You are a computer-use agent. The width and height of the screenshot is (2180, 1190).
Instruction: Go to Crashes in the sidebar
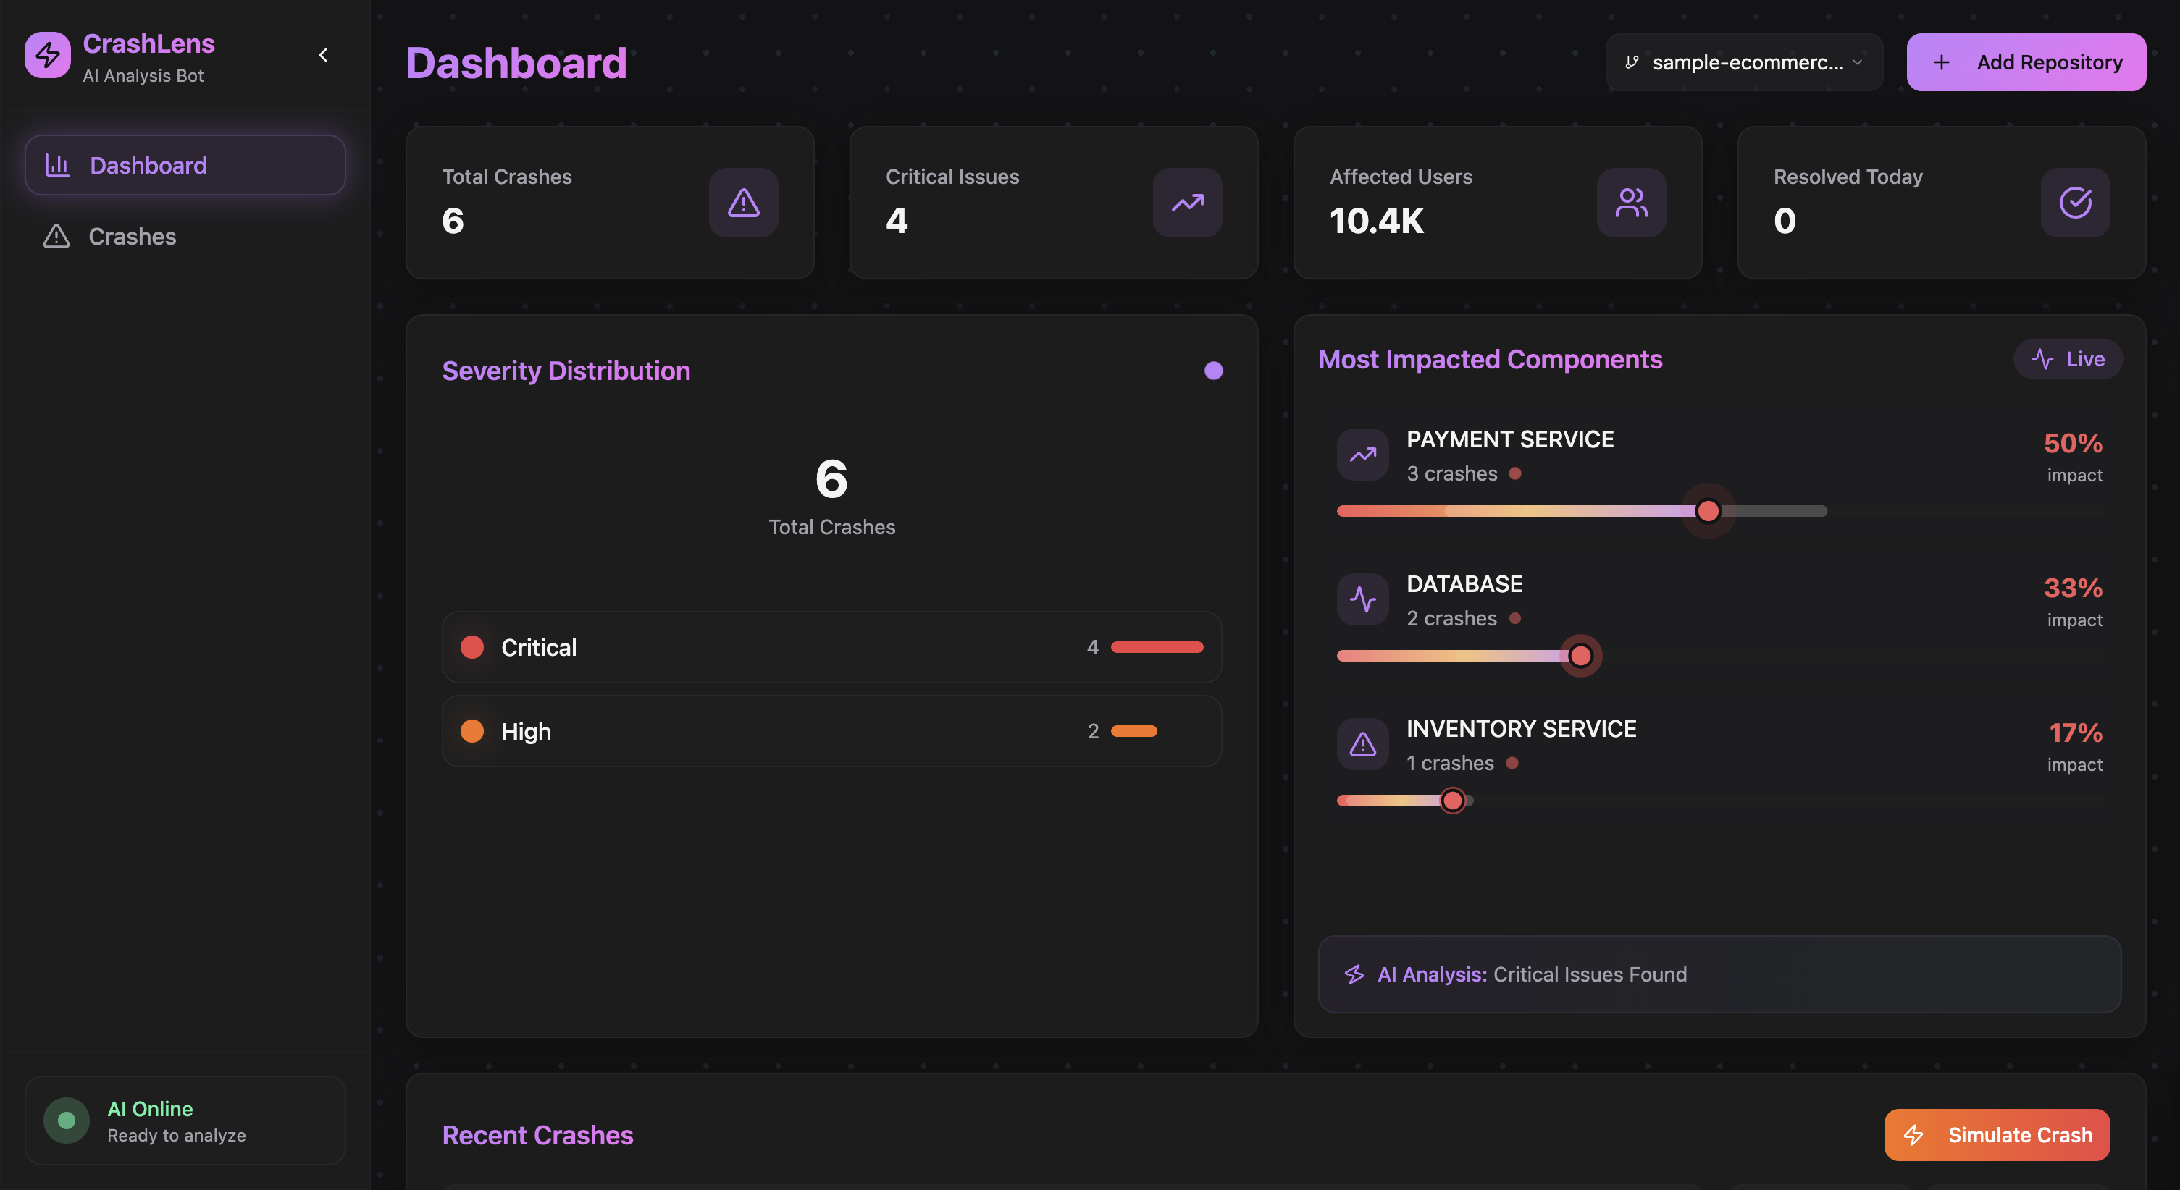coord(132,236)
